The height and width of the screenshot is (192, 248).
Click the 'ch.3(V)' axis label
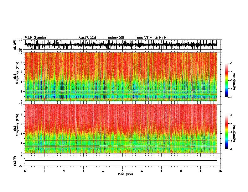[15, 161]
